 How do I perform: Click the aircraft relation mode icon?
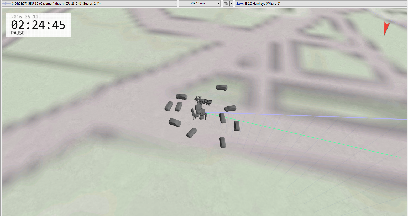226,3
